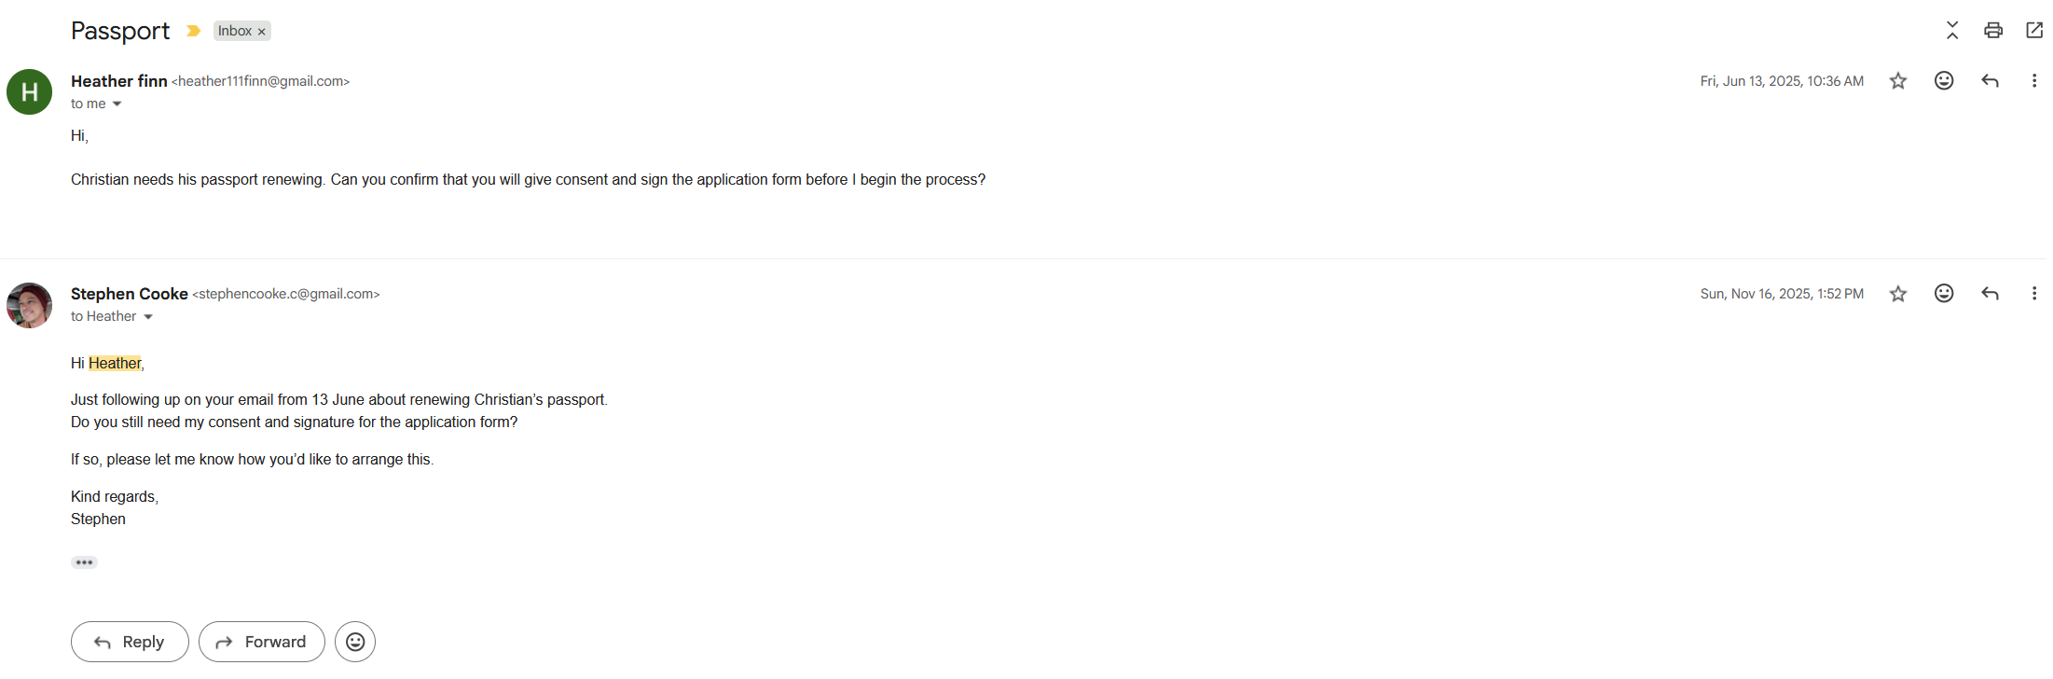The height and width of the screenshot is (679, 2053).
Task: Click Stephen Cooke's profile photo
Action: [x=29, y=305]
